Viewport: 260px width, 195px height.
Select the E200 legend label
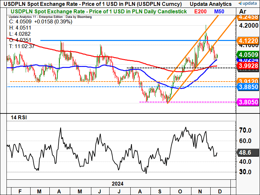(x=200, y=11)
